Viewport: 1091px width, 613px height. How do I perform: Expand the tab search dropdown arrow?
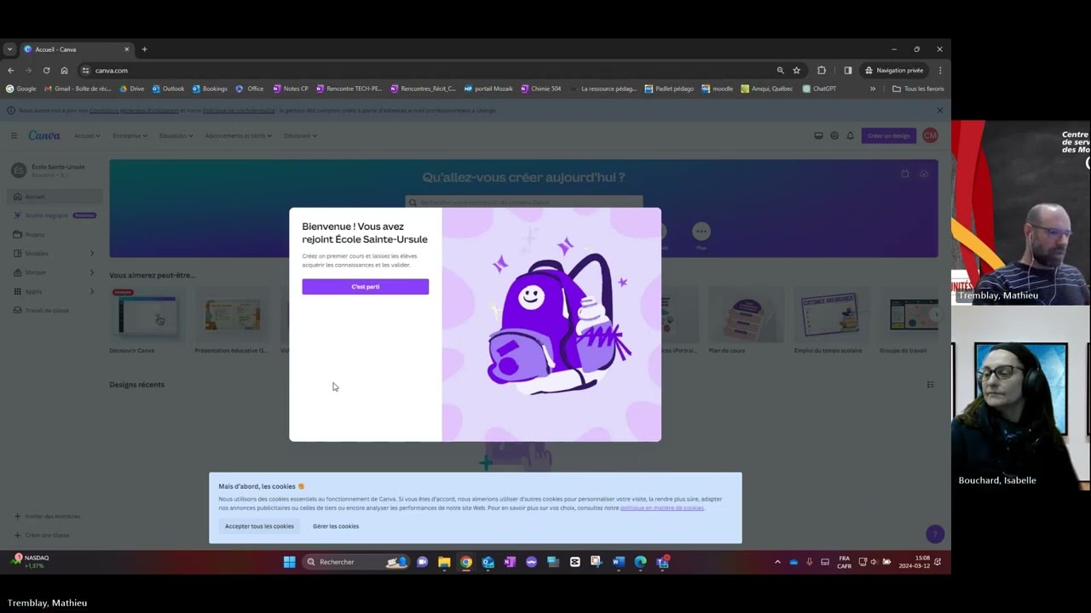pos(9,49)
